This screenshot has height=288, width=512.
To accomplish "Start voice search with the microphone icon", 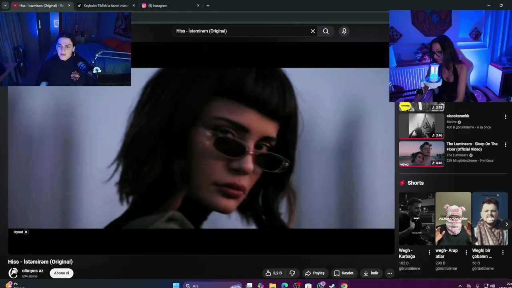I will (x=344, y=31).
